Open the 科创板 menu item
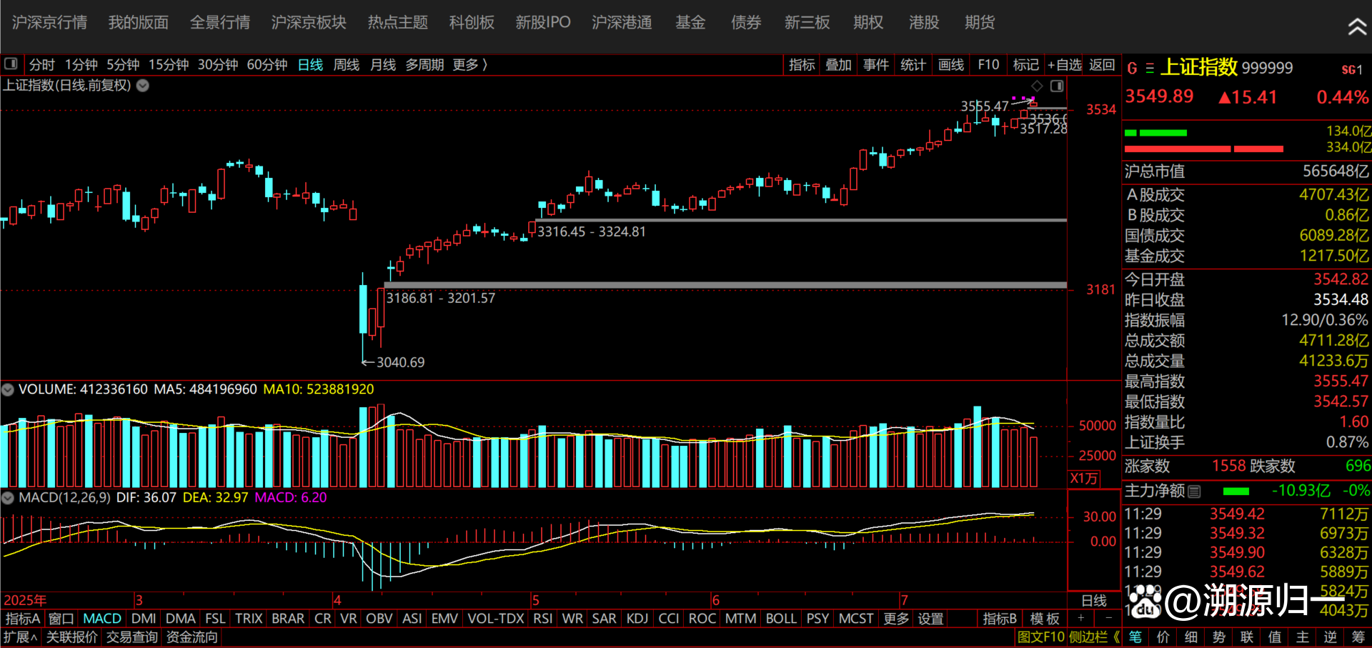 tap(472, 23)
